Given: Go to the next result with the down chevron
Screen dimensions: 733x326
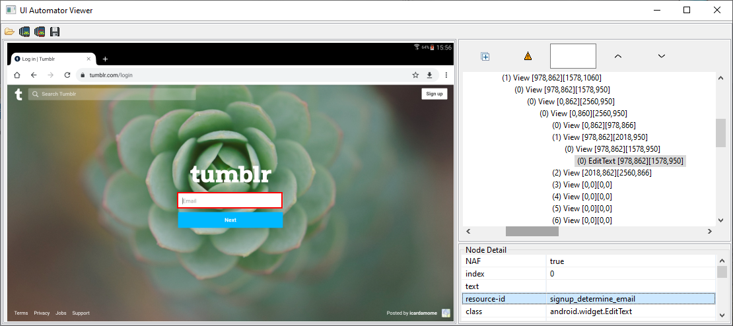Looking at the screenshot, I should [662, 56].
